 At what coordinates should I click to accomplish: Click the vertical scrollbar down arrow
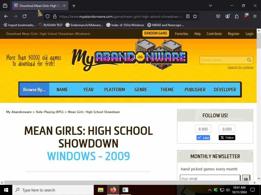point(259,178)
